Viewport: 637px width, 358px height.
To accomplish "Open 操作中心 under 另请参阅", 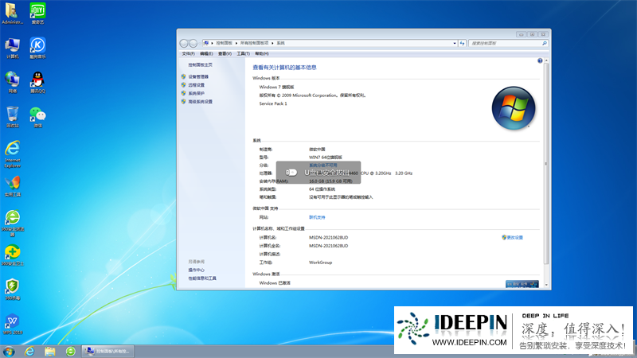I will point(196,270).
